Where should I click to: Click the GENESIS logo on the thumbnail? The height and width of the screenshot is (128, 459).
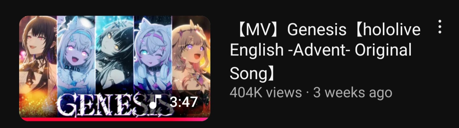115,104
